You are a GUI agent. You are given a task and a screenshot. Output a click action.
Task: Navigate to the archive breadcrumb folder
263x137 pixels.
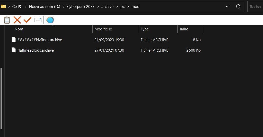107,7
